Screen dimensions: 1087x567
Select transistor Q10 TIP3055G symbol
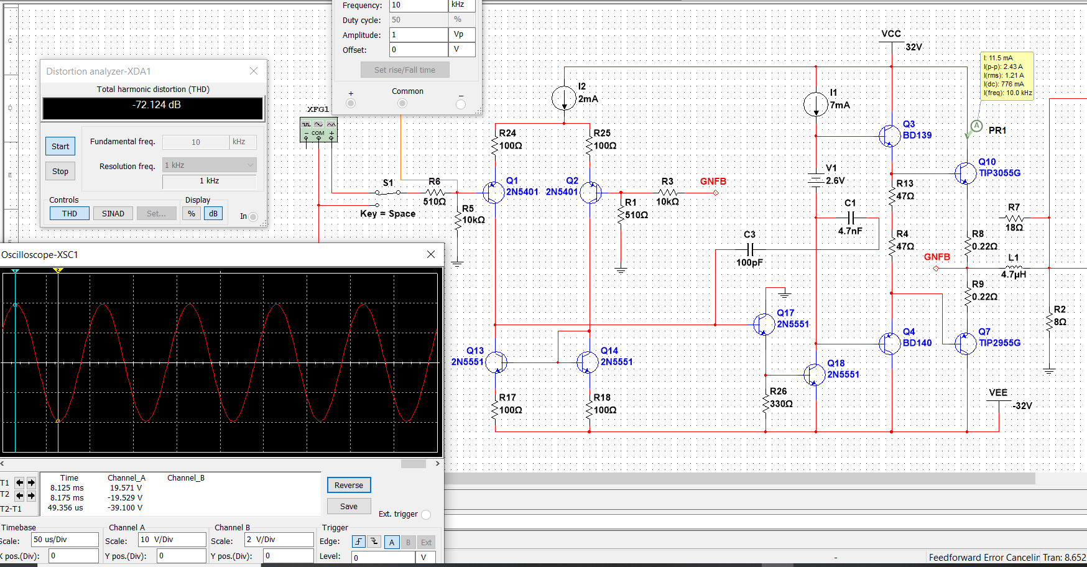(x=965, y=173)
